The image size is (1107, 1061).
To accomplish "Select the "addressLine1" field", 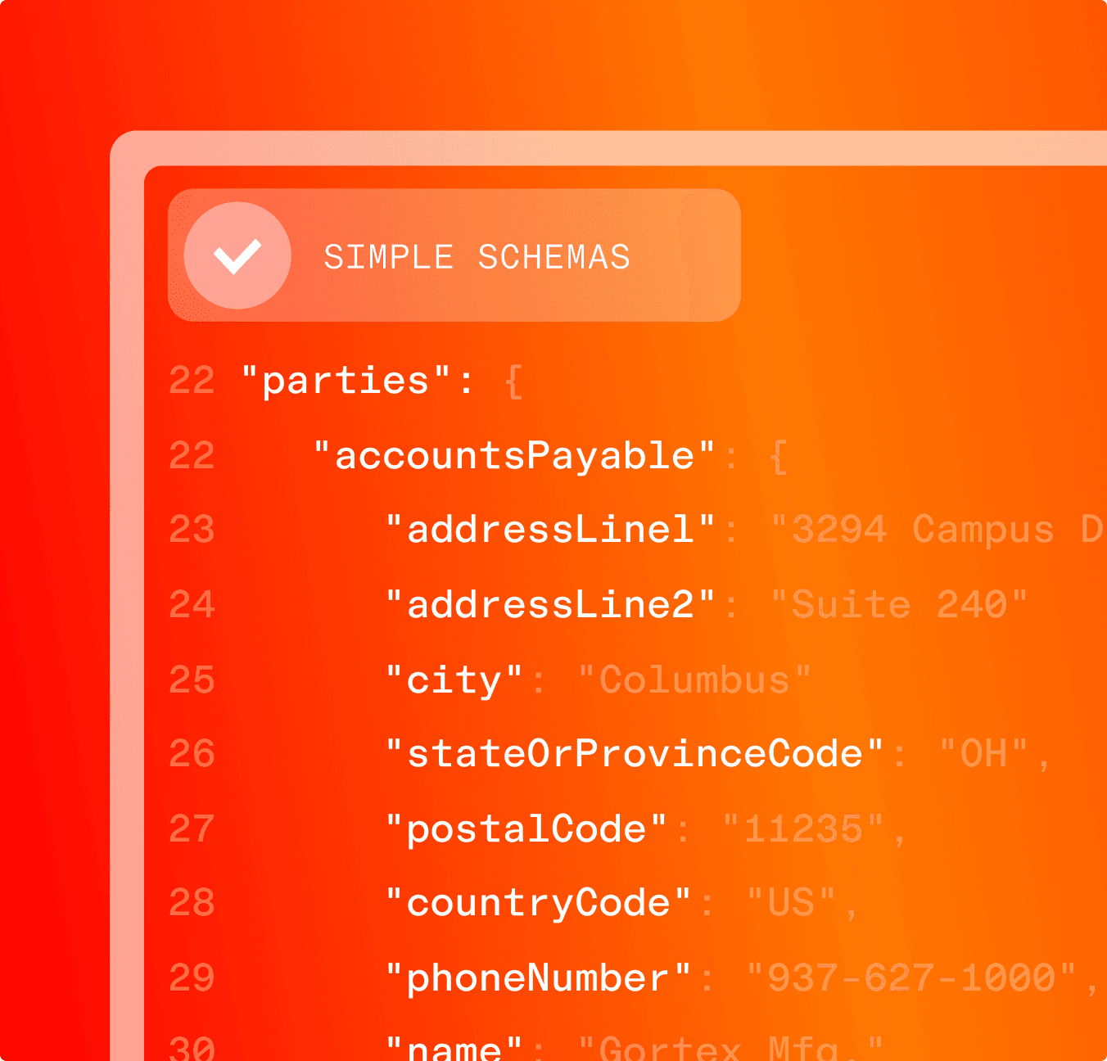I will point(550,530).
